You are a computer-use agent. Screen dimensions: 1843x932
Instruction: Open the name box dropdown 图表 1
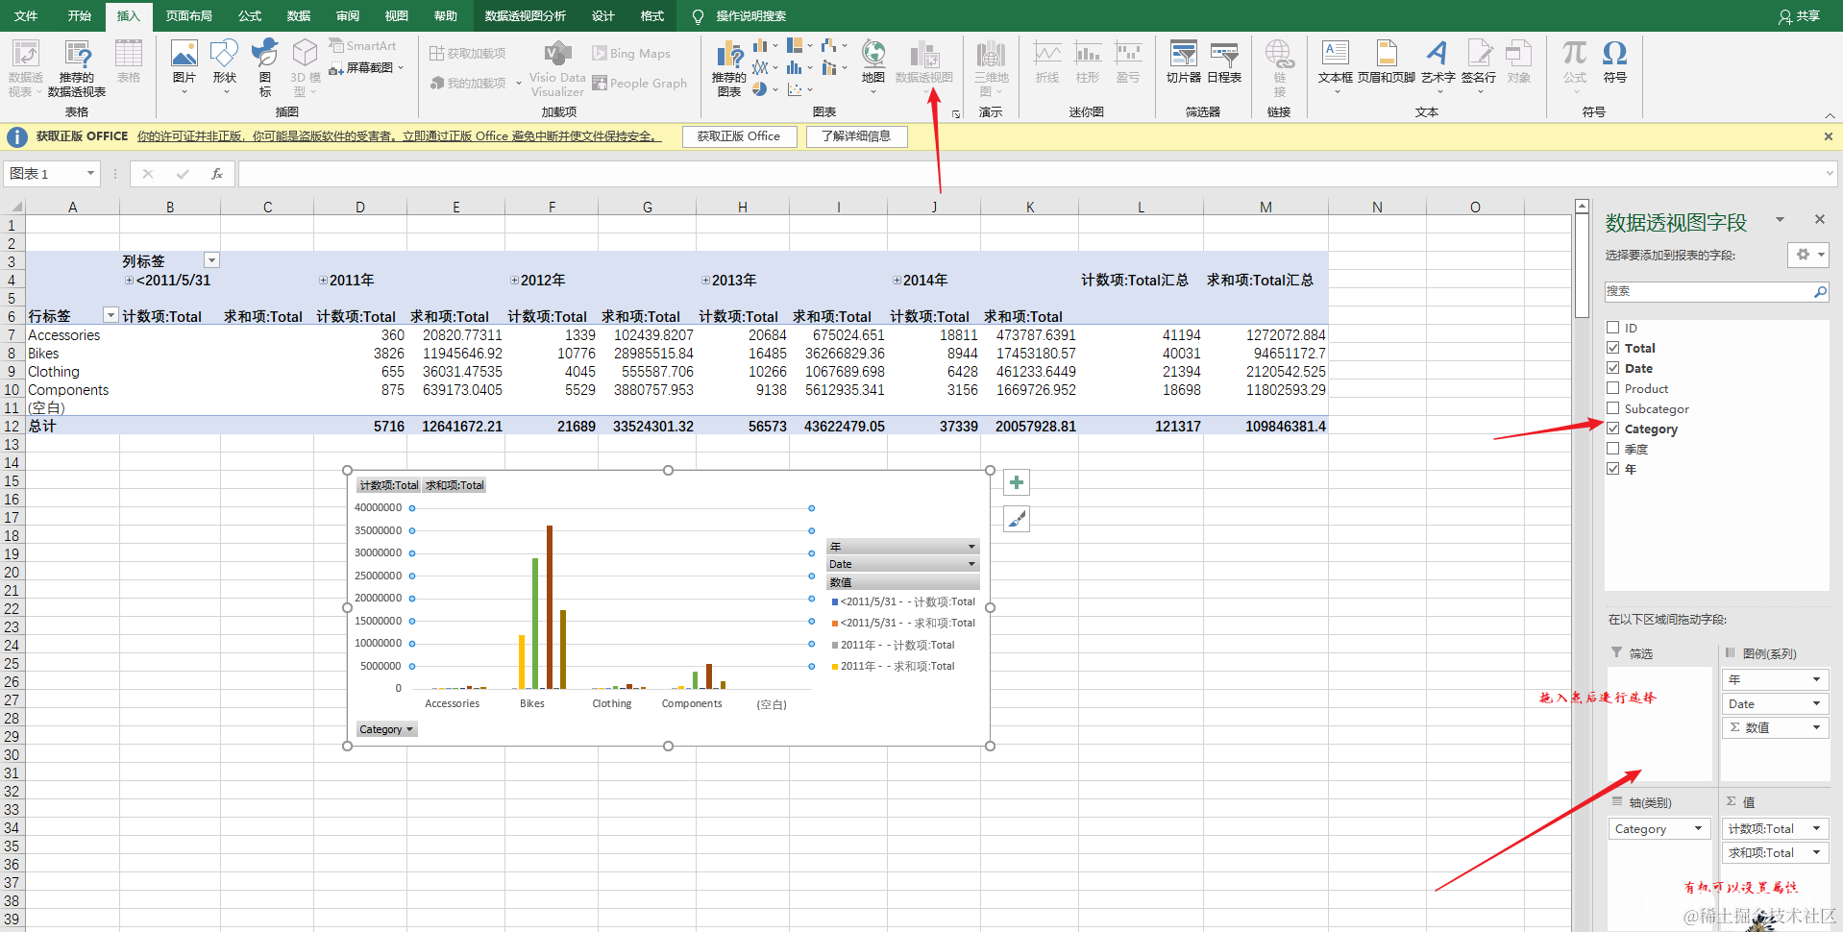tap(90, 174)
